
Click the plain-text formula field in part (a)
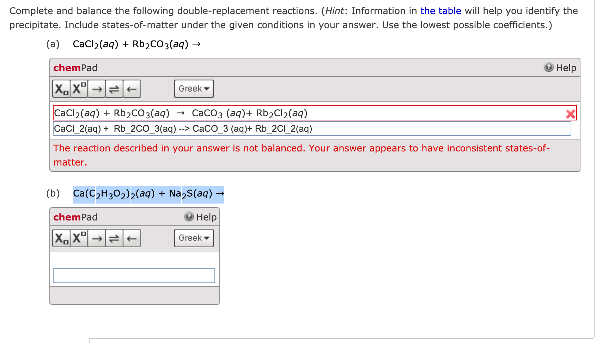[247, 129]
